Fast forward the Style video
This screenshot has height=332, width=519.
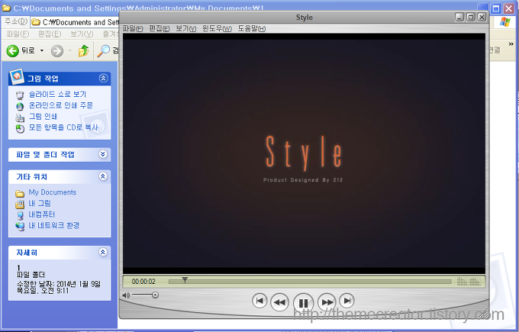click(327, 302)
